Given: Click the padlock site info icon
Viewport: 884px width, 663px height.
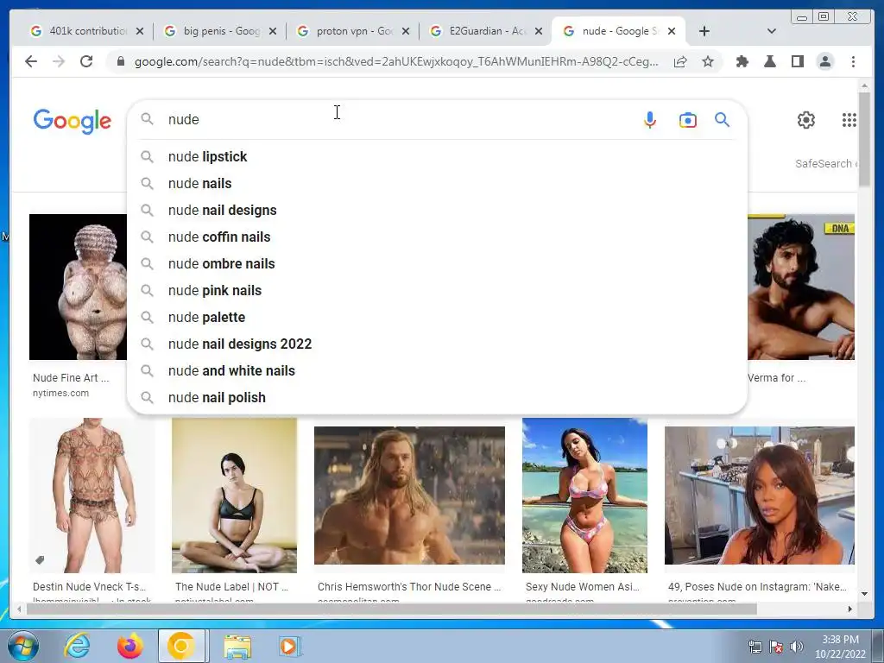Looking at the screenshot, I should (121, 61).
